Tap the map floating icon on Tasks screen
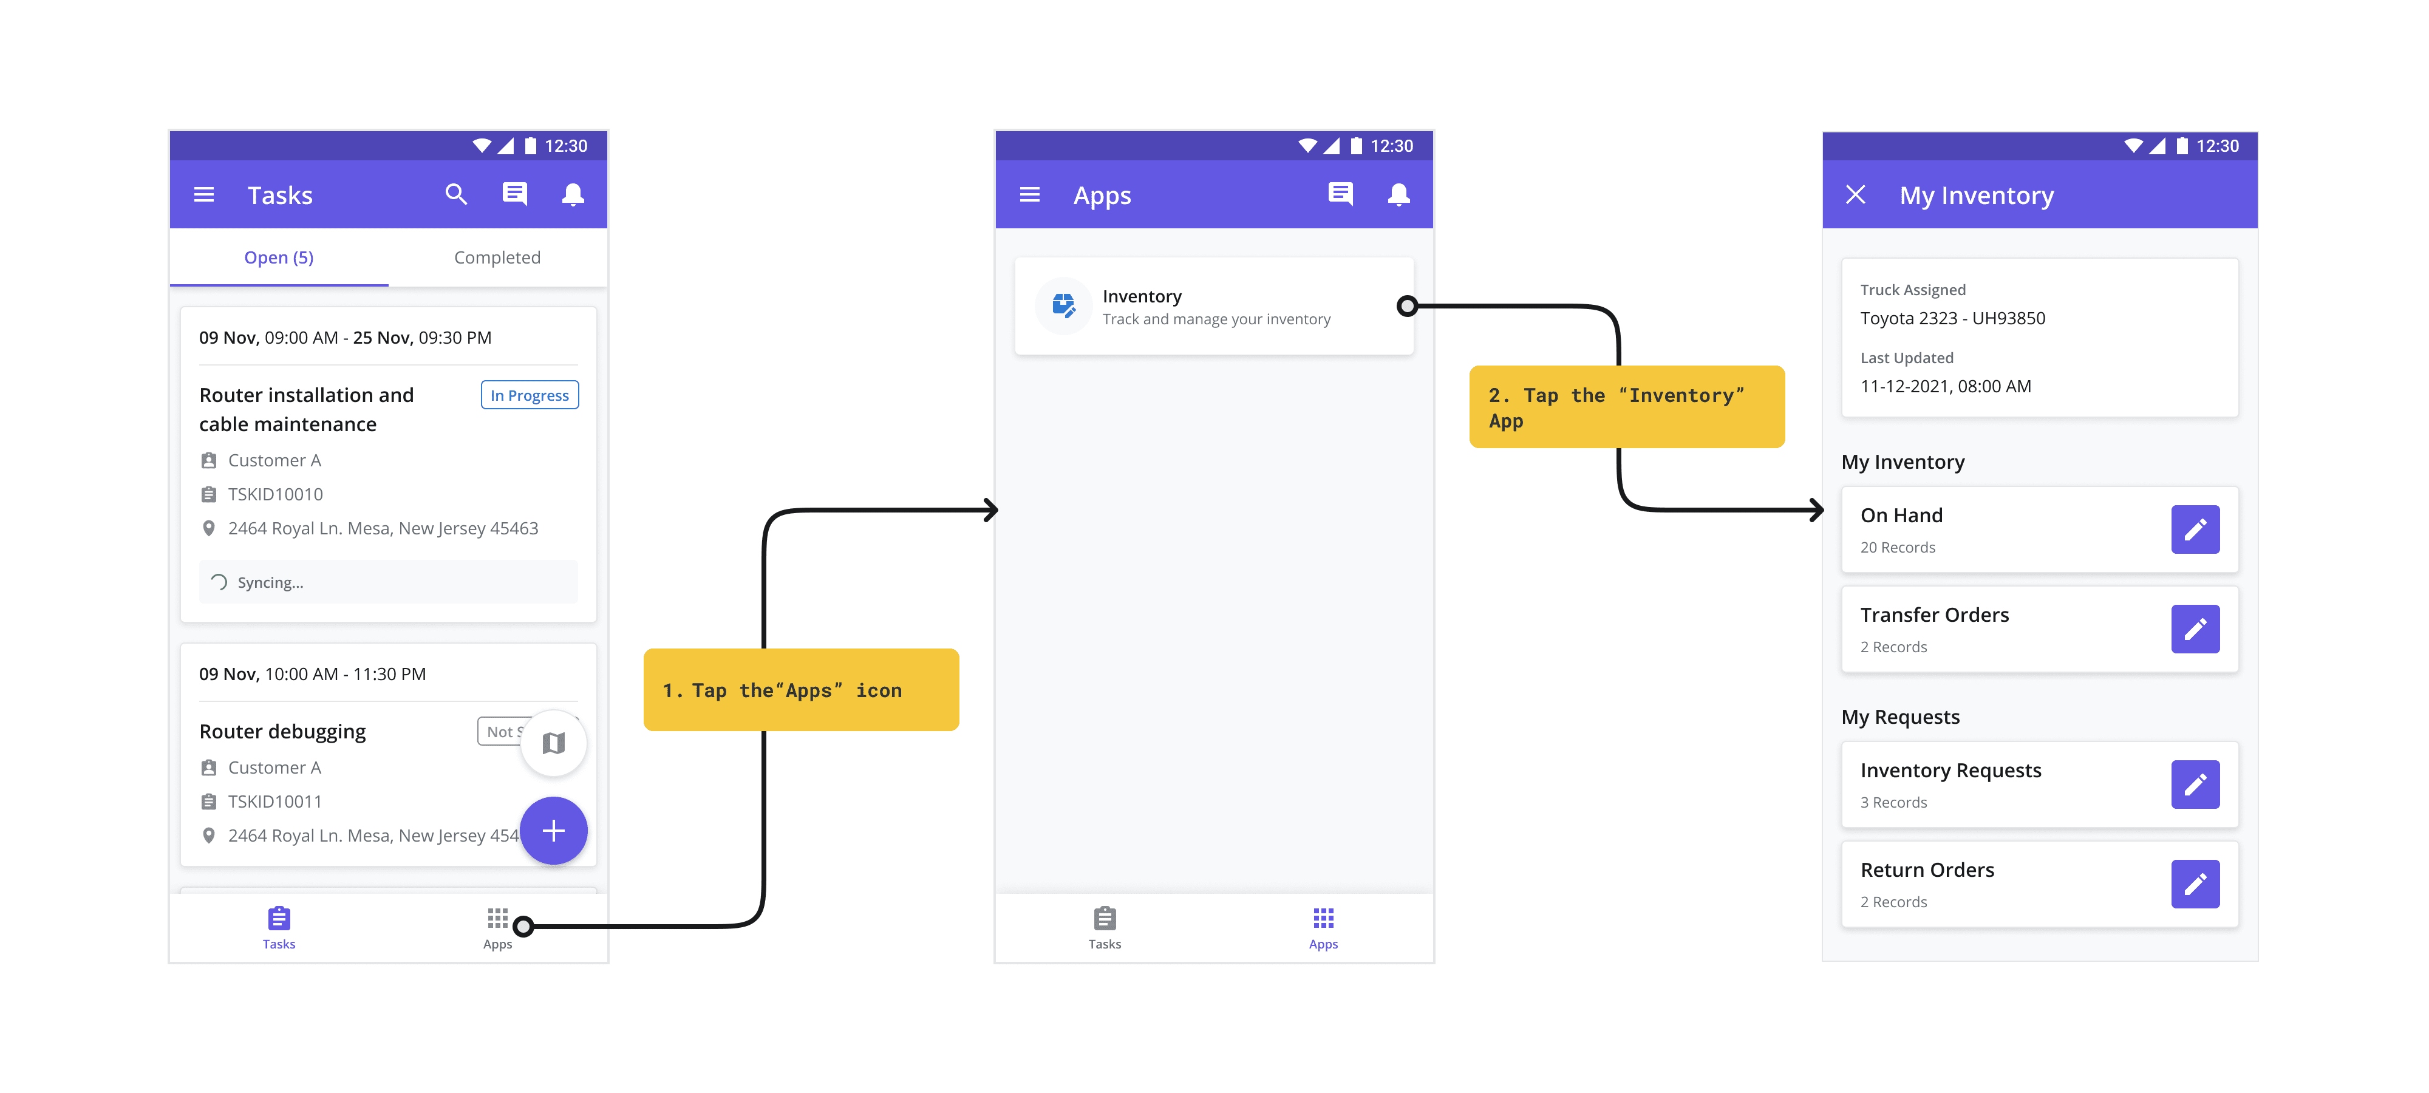 (x=553, y=743)
